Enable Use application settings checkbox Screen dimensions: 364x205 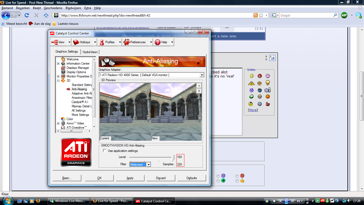pos(105,151)
